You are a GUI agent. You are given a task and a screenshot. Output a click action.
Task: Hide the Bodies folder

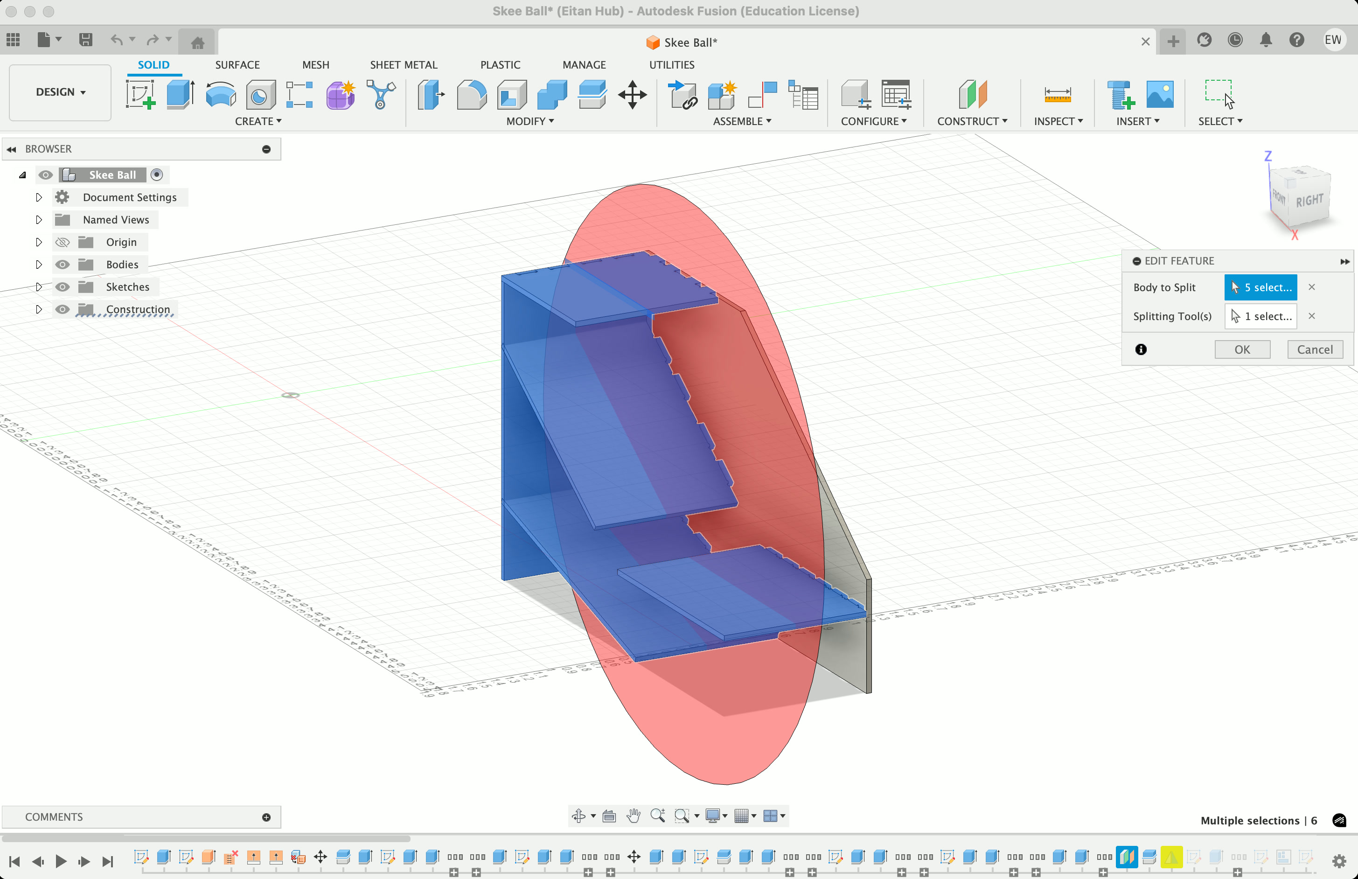[62, 264]
